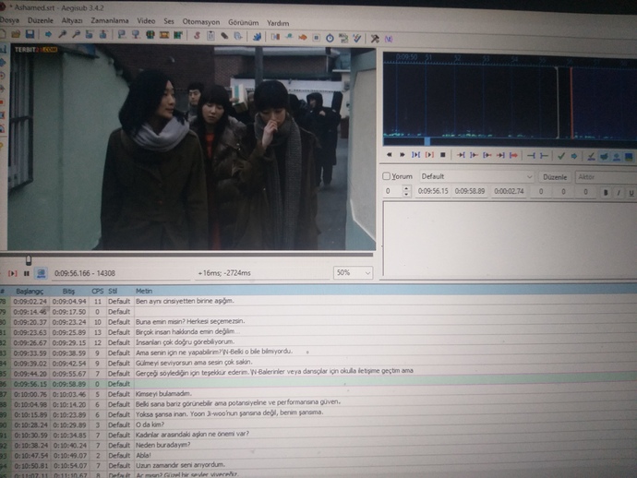Open Timing Post-Processor clock icon
The width and height of the screenshot is (637, 478).
point(330,38)
